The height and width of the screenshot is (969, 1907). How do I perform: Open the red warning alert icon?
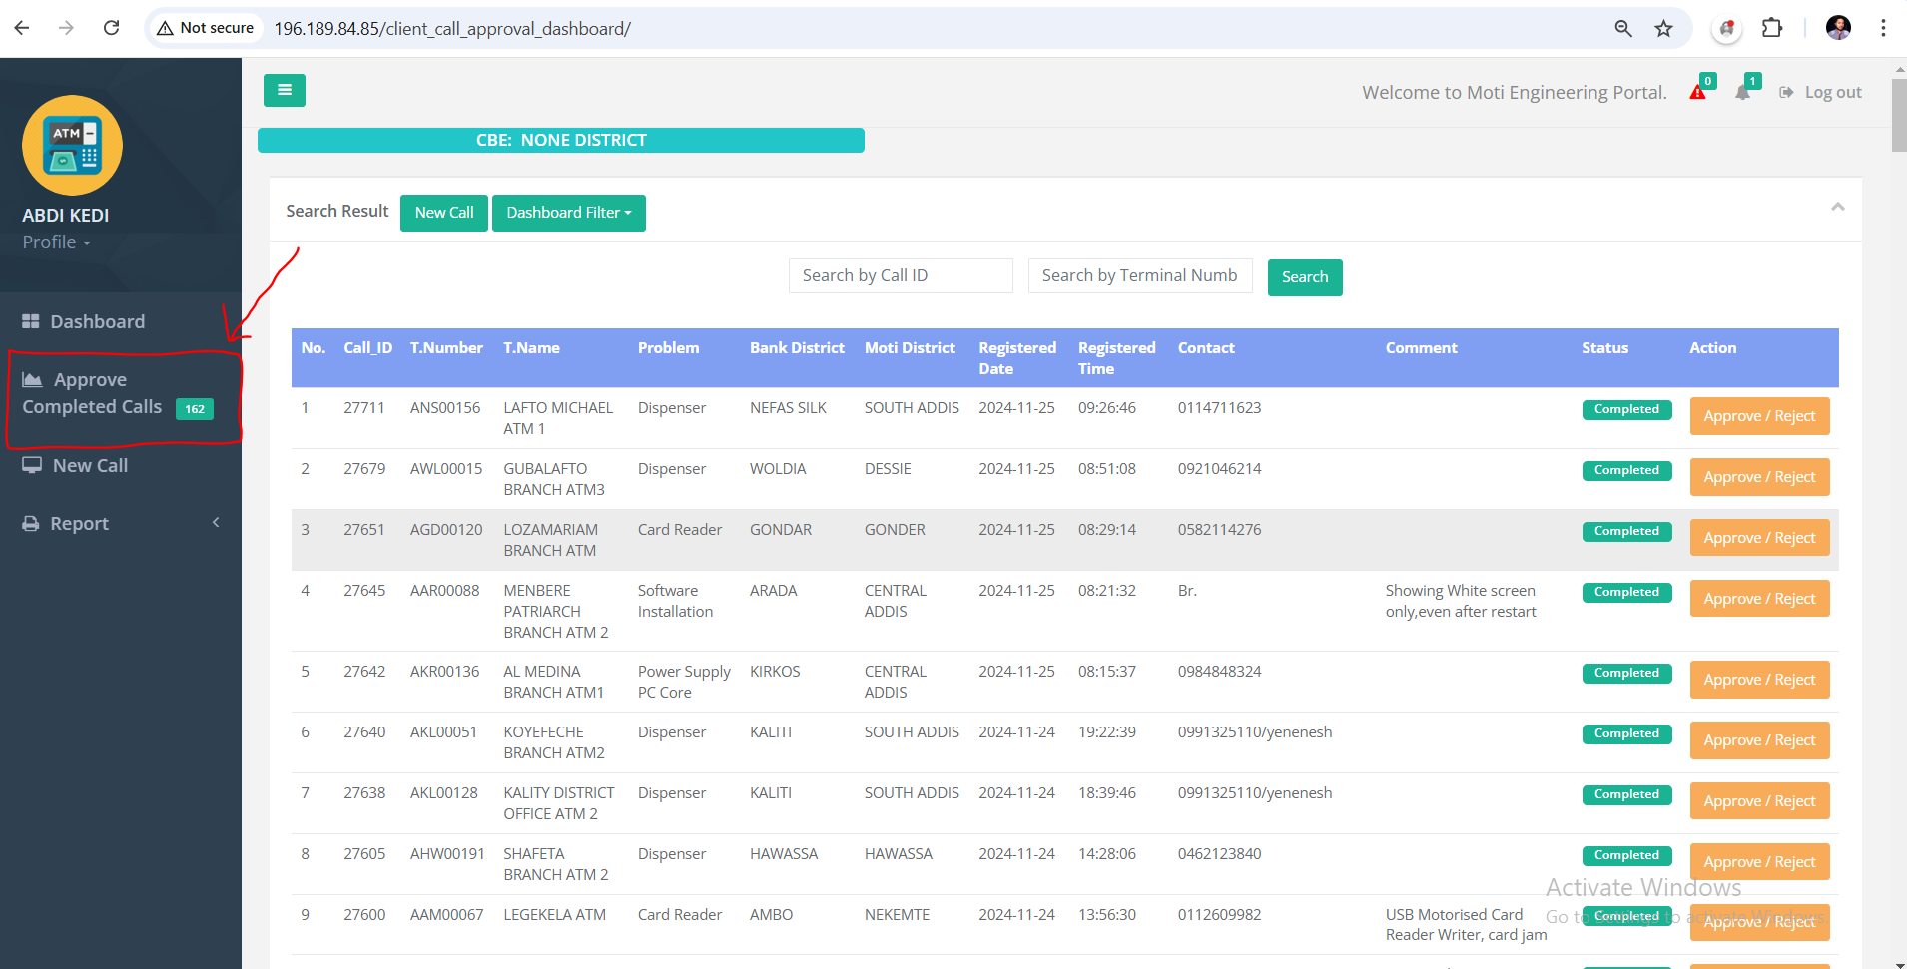pos(1697,93)
